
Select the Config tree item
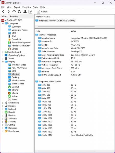click(x=11, y=125)
